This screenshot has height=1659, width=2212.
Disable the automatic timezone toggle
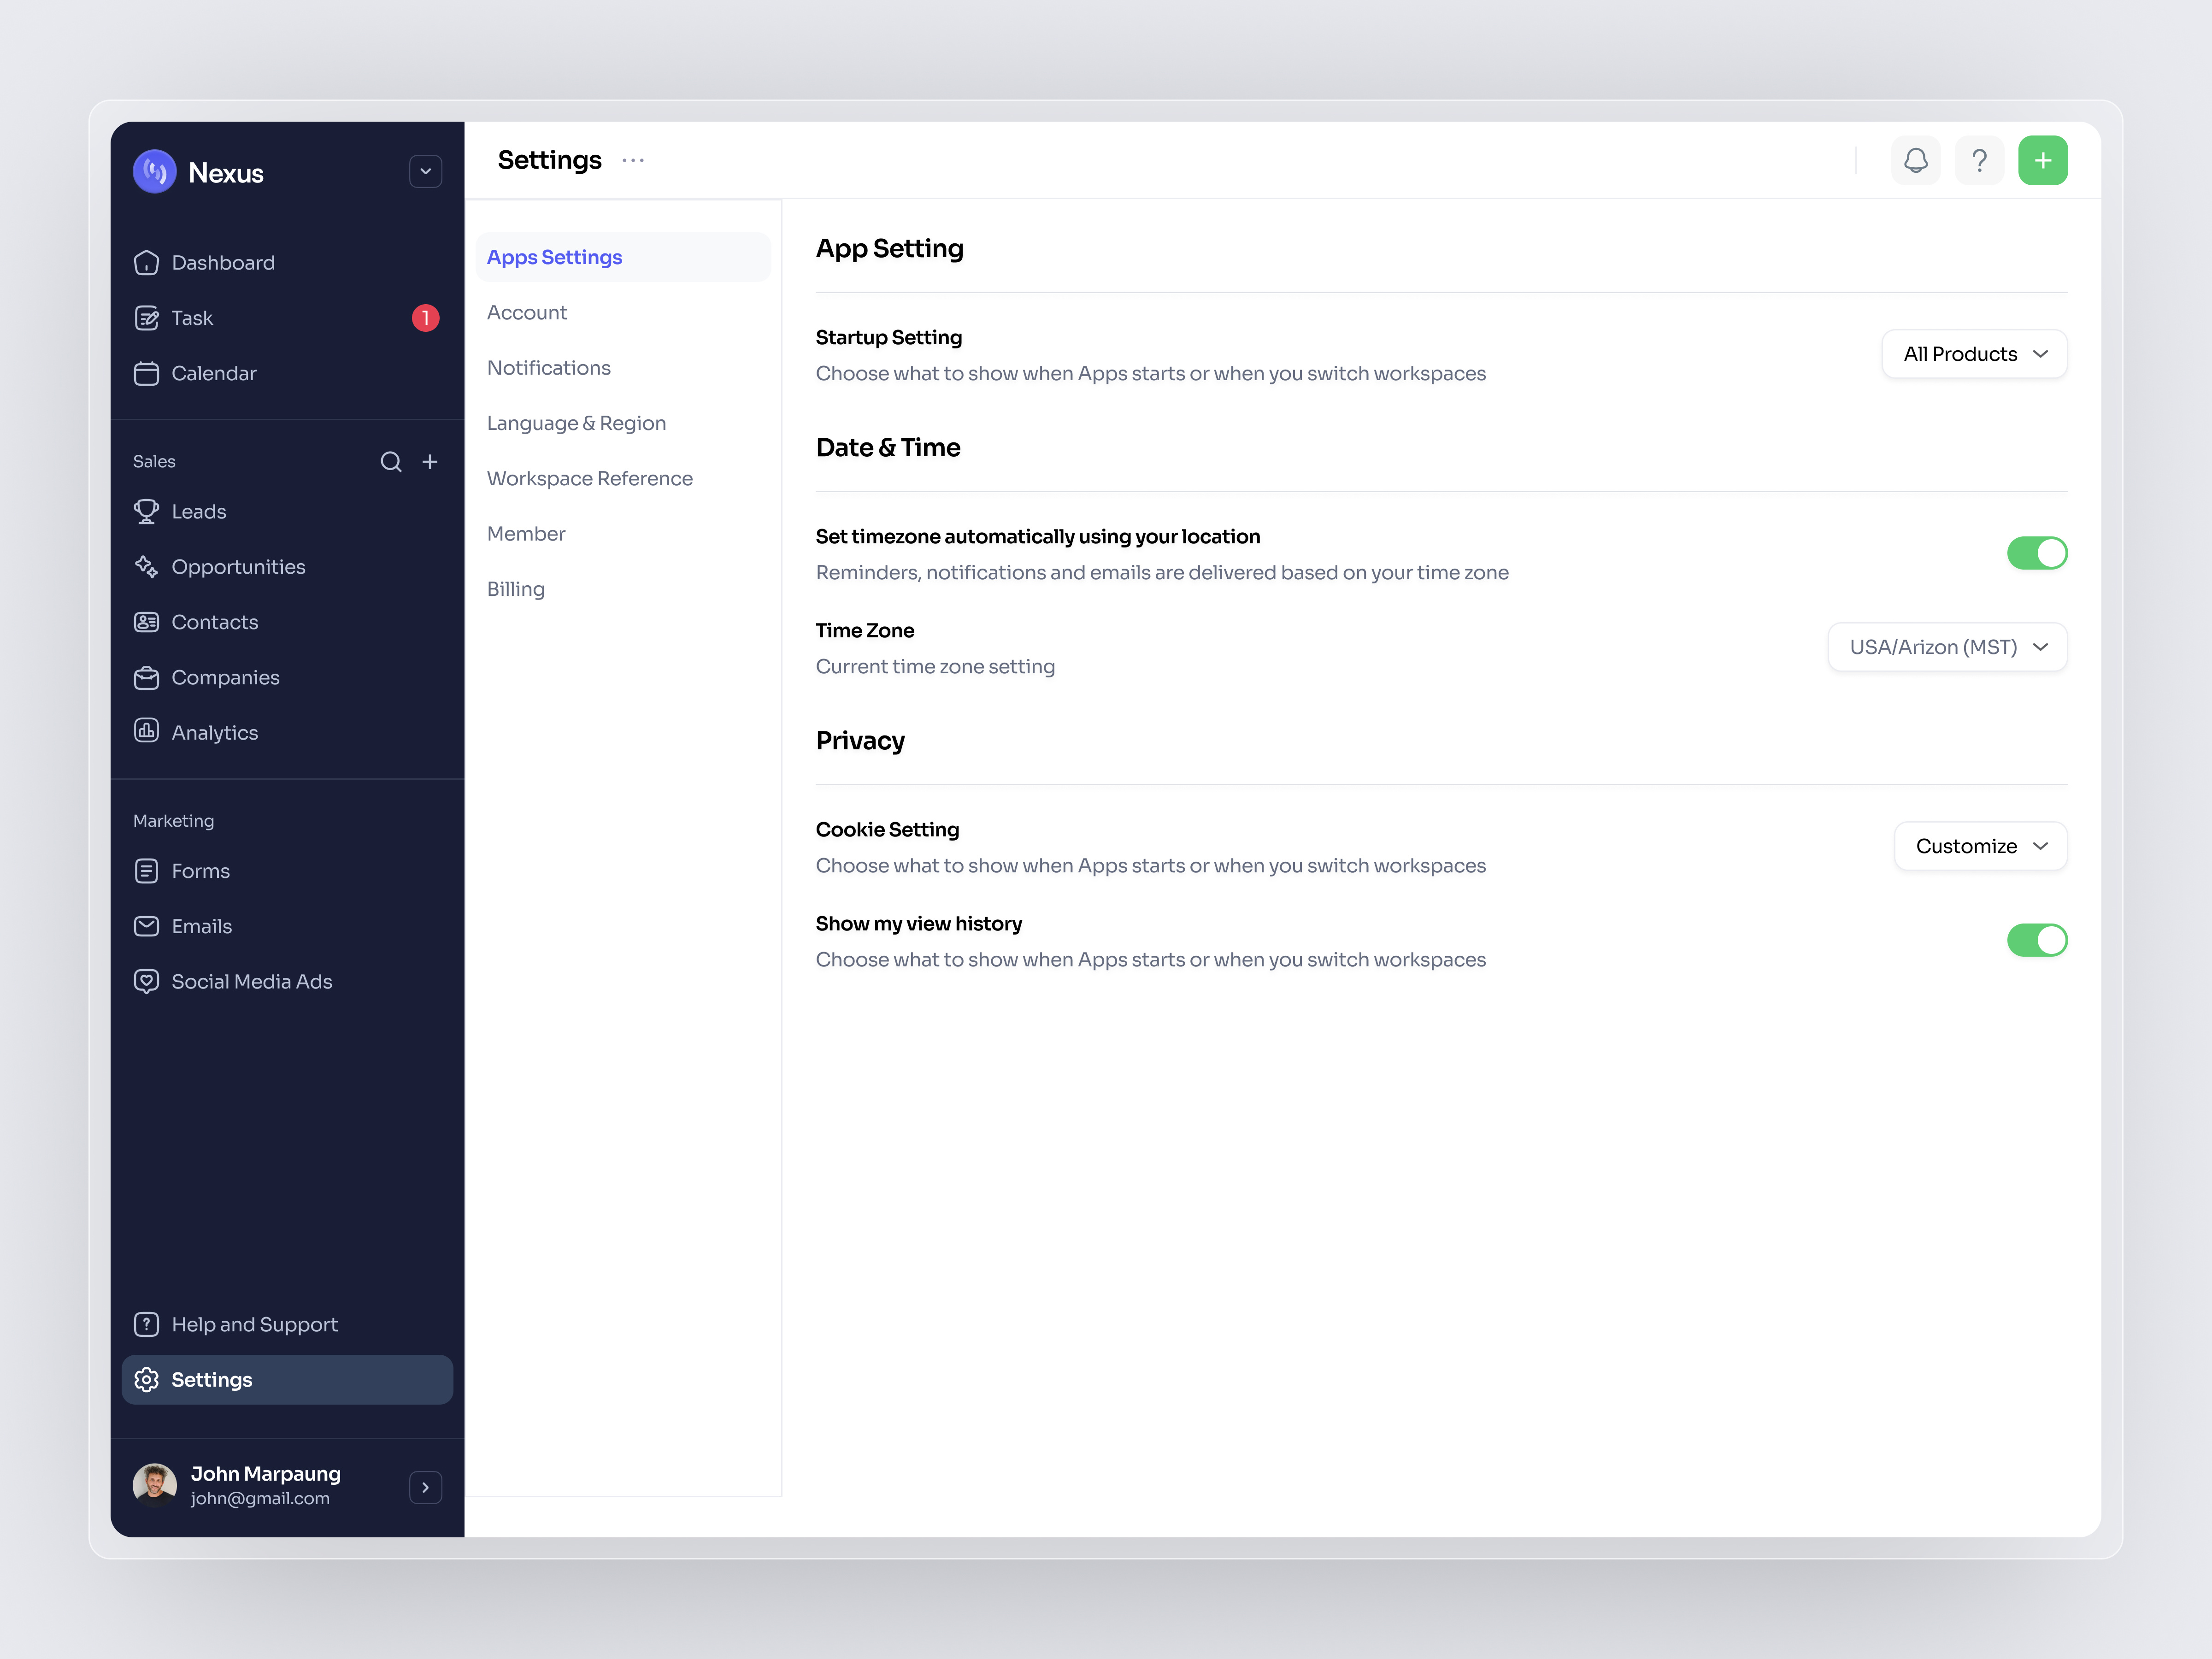point(2036,553)
